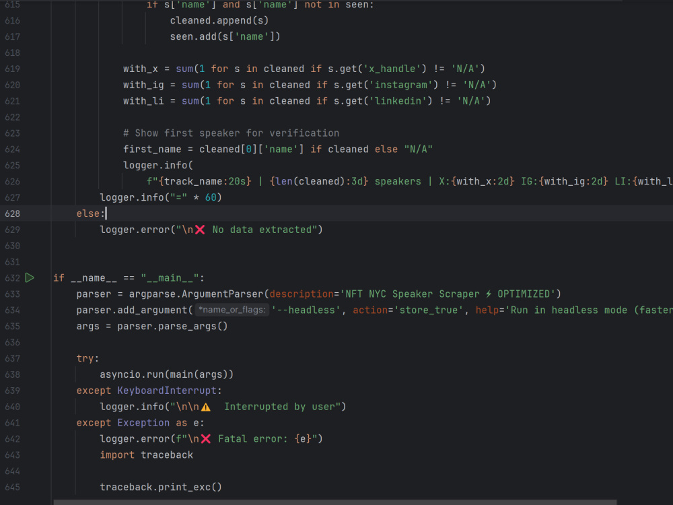Image resolution: width=673 pixels, height=505 pixels.
Task: Click 'KeyboardInterrupt' on line 639
Action: (x=166, y=391)
